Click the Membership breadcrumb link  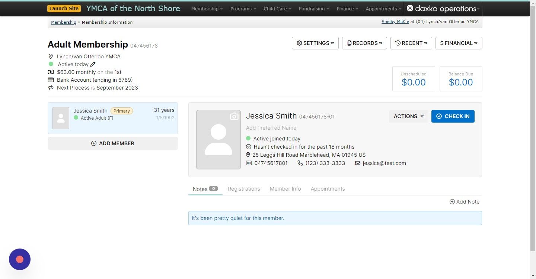point(64,22)
